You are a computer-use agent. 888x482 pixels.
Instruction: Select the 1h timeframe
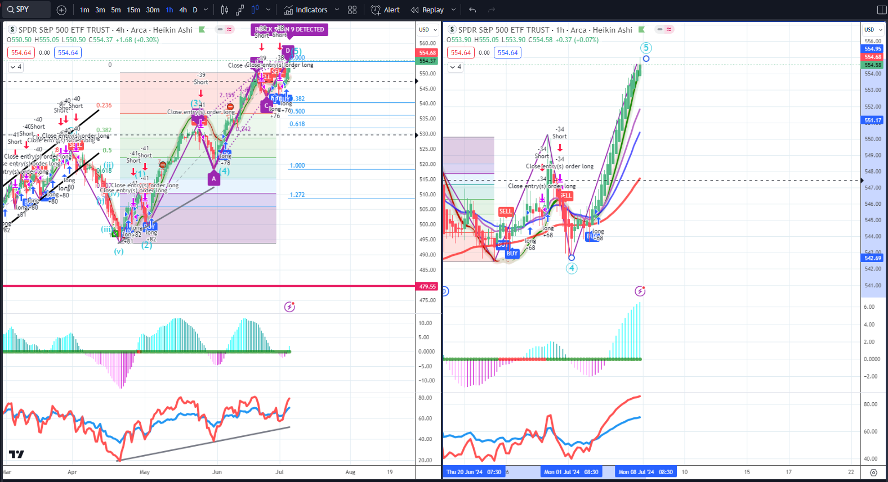(x=169, y=10)
